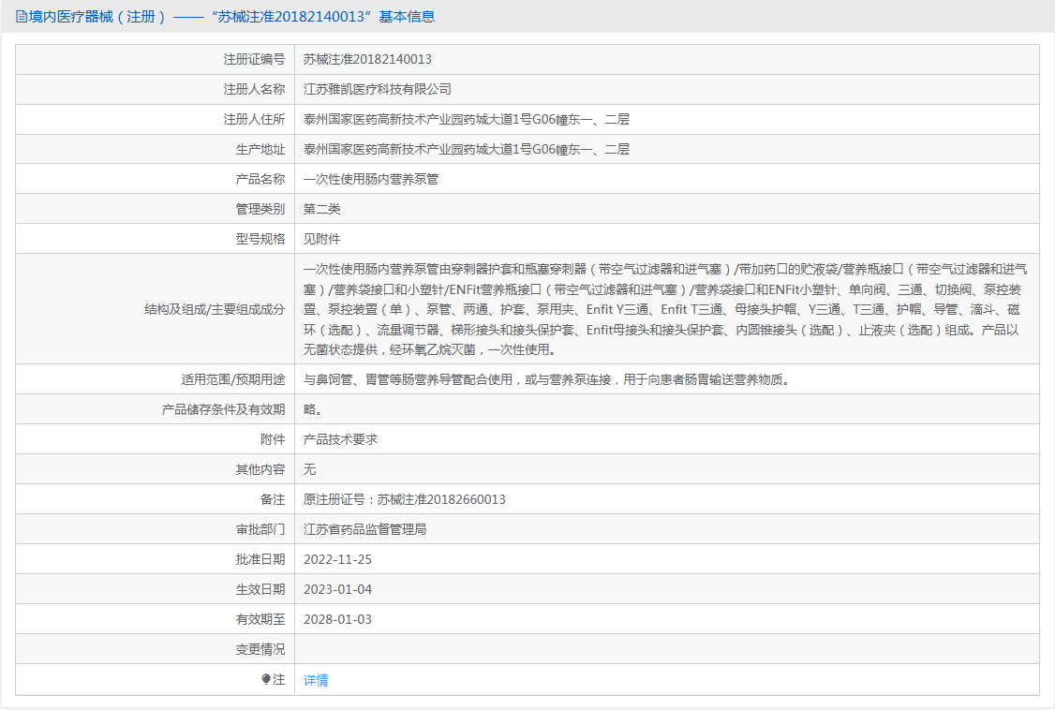Click the 生效日期 label
This screenshot has width=1055, height=710.
[260, 589]
